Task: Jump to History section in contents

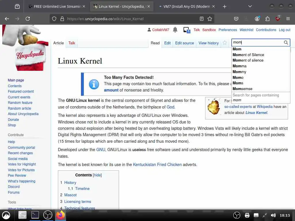Action: coord(70,183)
